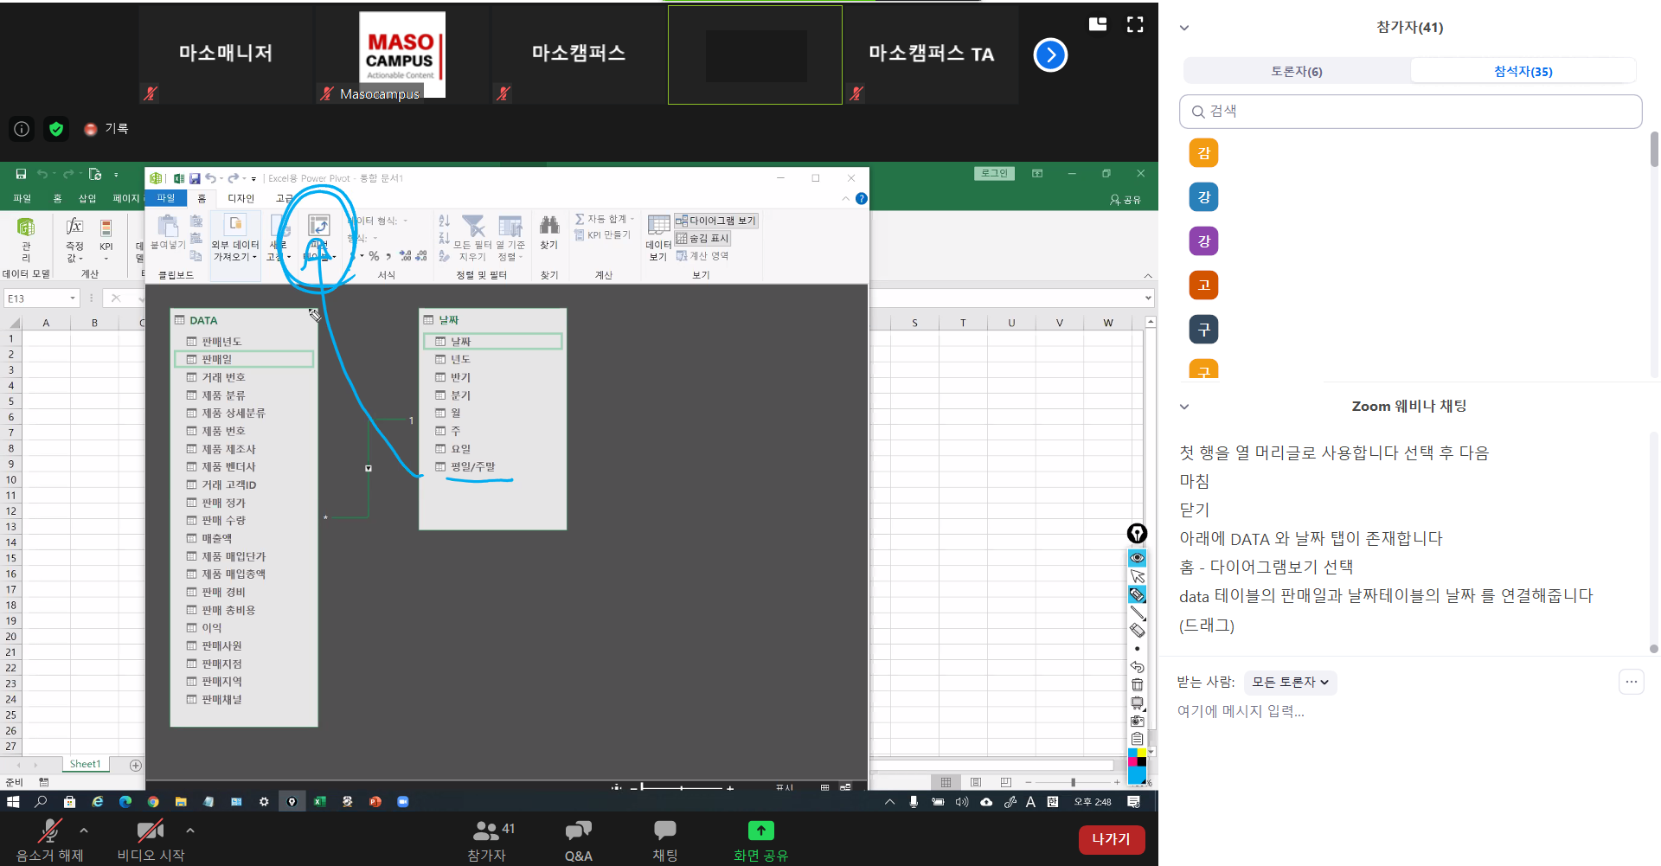The width and height of the screenshot is (1661, 866).
Task: Click the camera screenshot icon in annotation toolbar
Action: tap(1138, 721)
